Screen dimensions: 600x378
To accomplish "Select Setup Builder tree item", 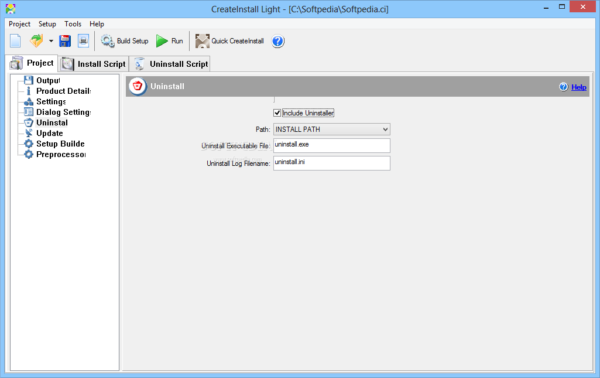I will [x=60, y=144].
